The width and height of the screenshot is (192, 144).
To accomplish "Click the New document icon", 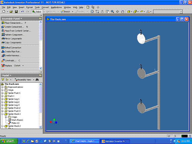I will tap(4, 11).
